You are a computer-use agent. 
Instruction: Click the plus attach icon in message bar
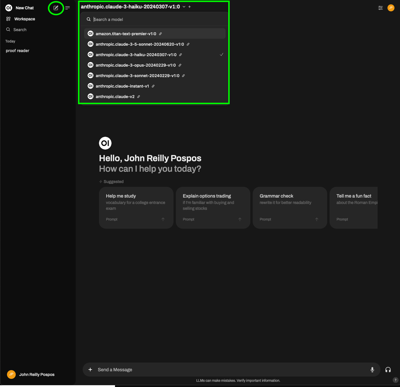pos(90,370)
